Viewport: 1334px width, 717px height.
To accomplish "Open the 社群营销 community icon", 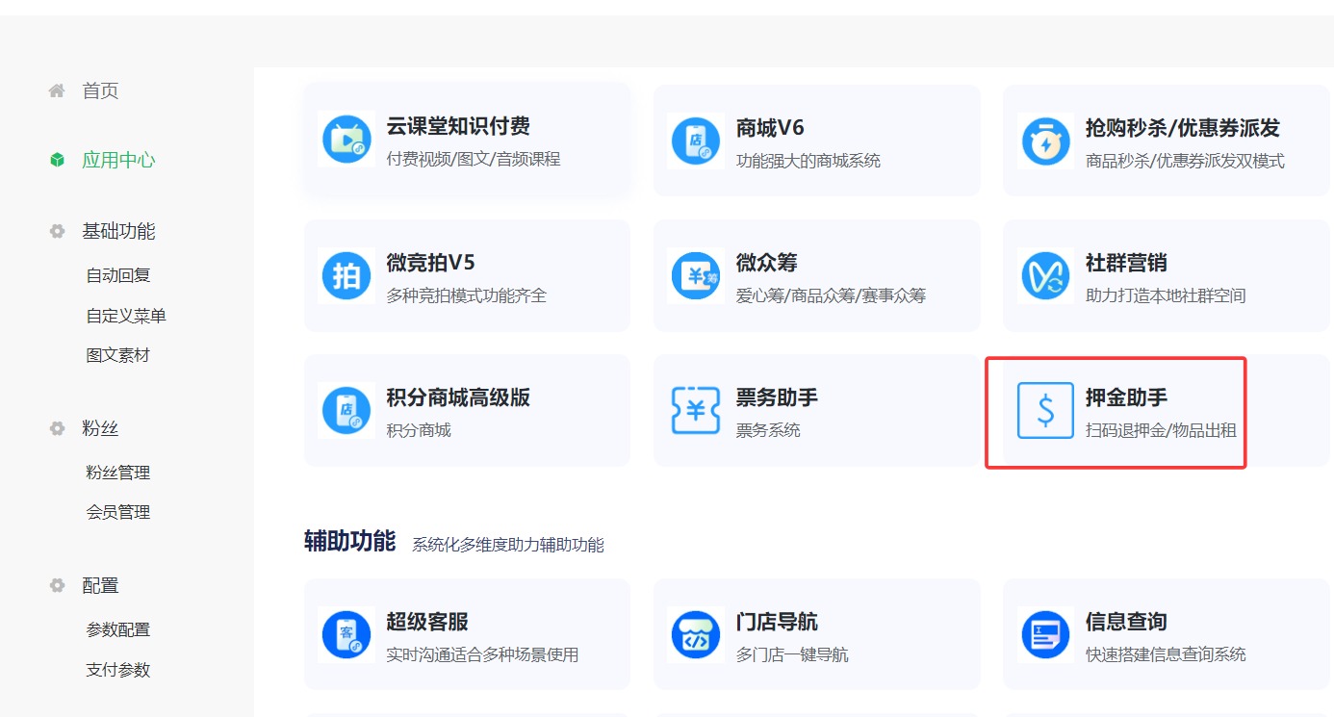I will (x=1045, y=276).
